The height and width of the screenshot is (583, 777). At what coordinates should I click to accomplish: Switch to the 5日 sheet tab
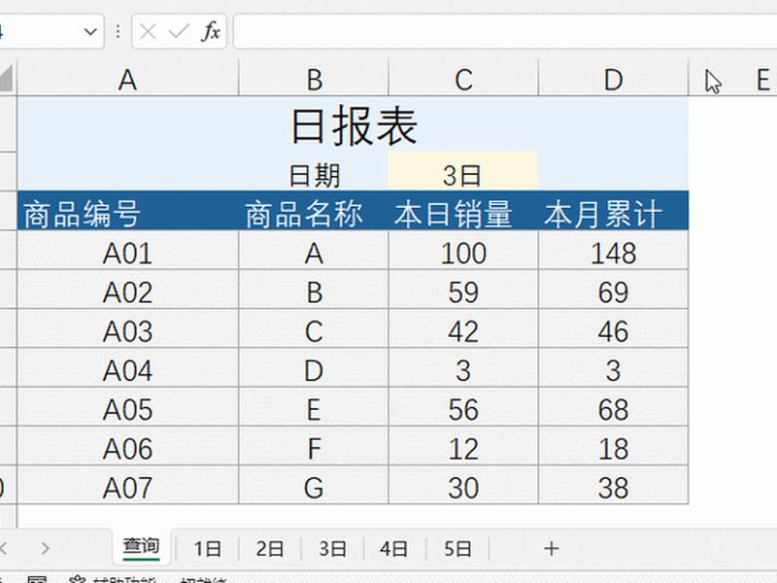pos(457,548)
